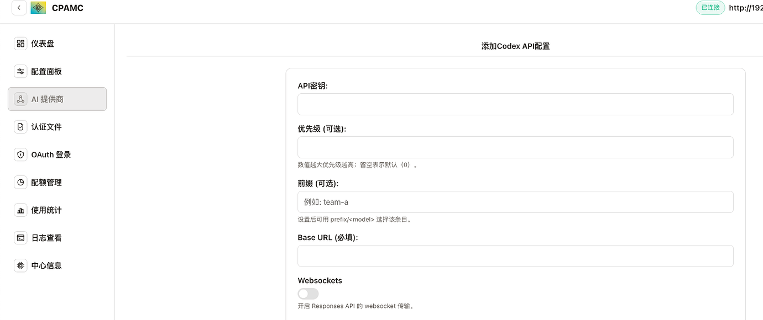Focus the Base URL (必填) input field
The width and height of the screenshot is (763, 320).
(515, 256)
